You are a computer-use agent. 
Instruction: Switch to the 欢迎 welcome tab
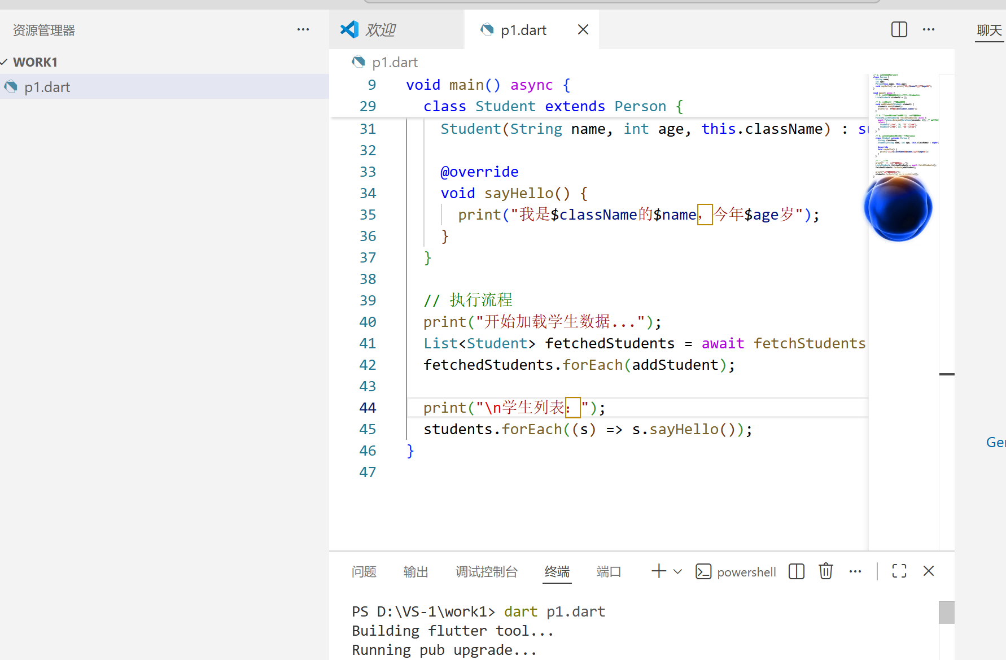396,29
